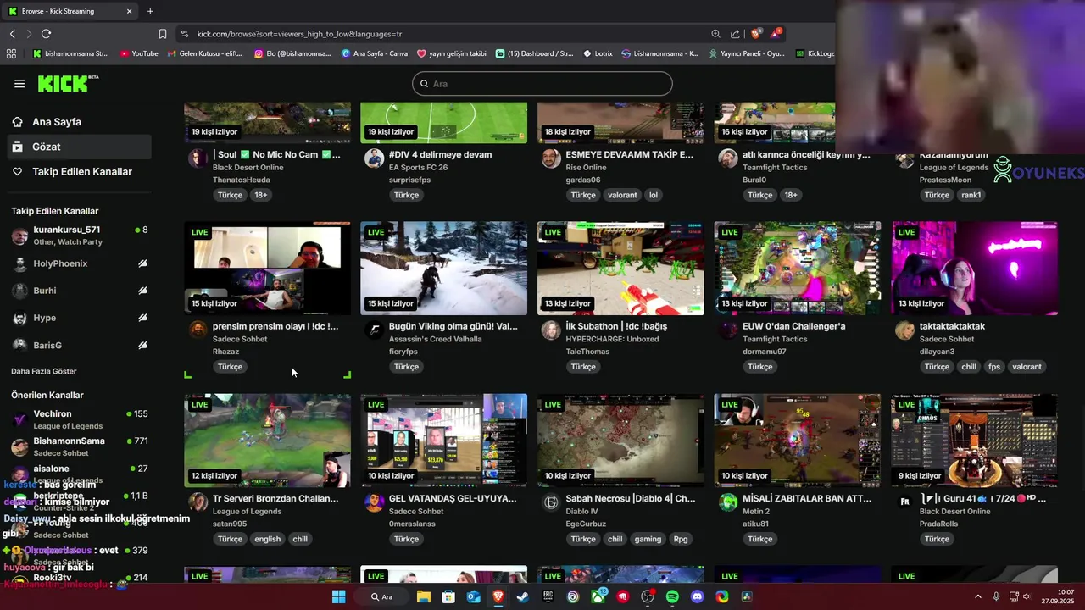Open HYPERCHARGE: Unboxed stream thumbnail
Image resolution: width=1085 pixels, height=610 pixels.
[x=620, y=269]
